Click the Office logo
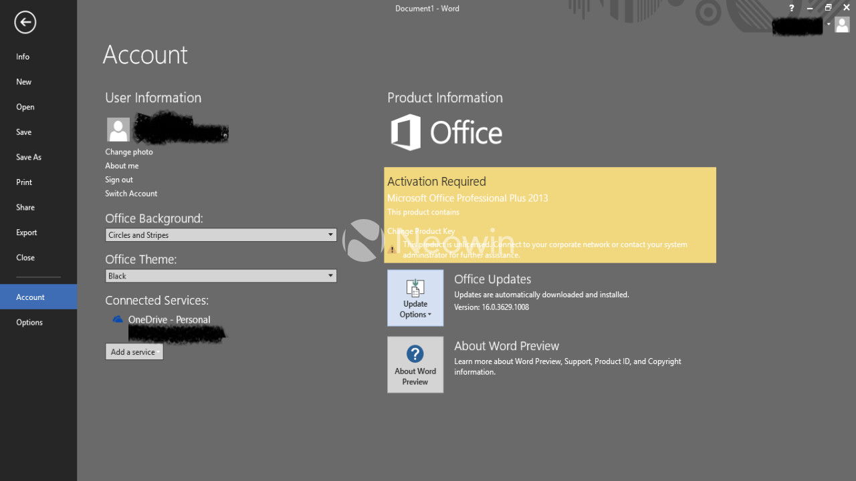The image size is (856, 481). coord(446,132)
